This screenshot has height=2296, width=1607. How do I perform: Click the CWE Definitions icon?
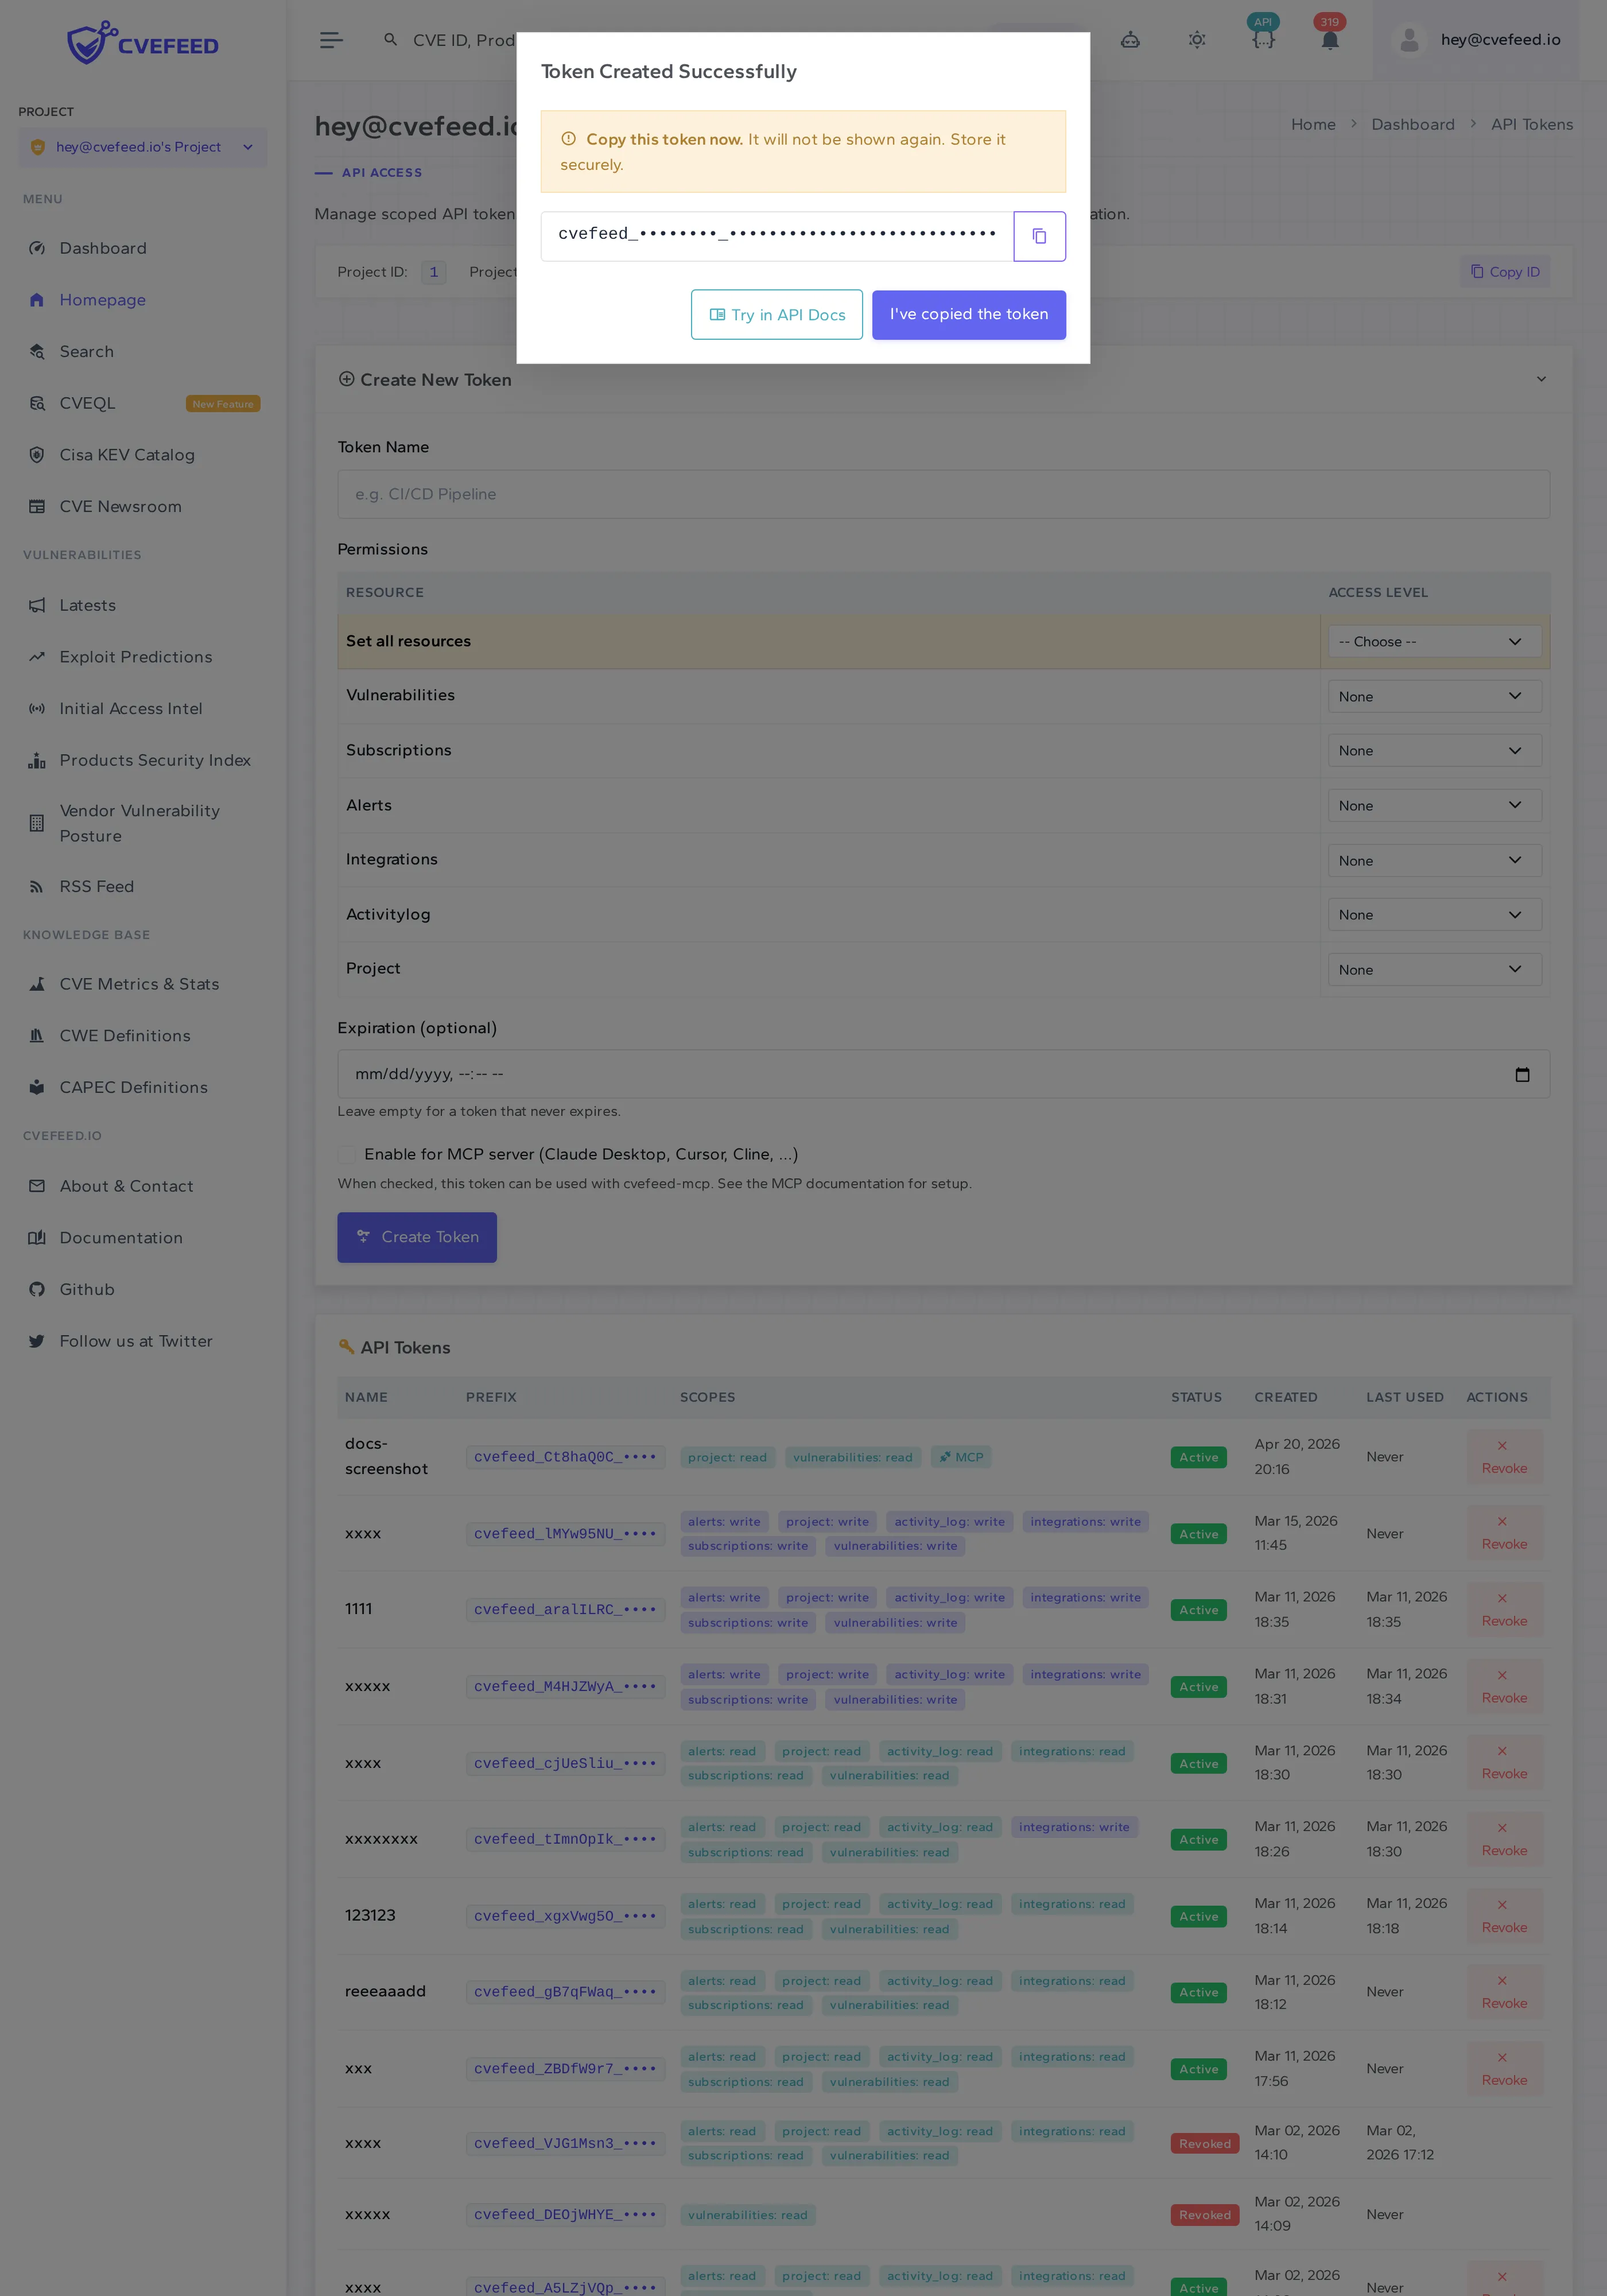click(x=37, y=1036)
